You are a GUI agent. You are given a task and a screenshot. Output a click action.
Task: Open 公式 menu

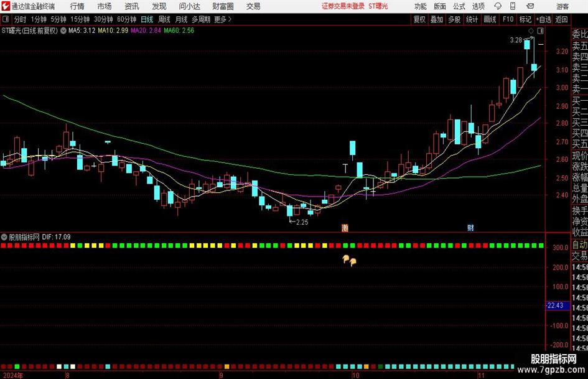click(x=459, y=6)
